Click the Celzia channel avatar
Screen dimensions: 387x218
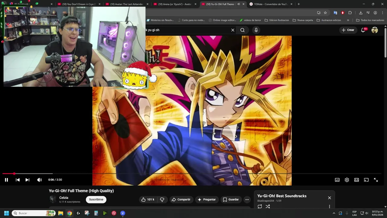tap(53, 199)
